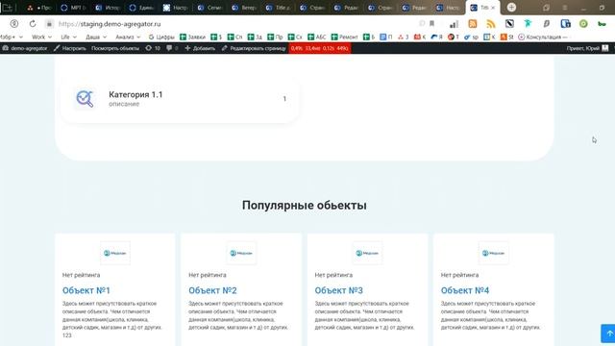Open demo-agregator site menu in admin bar
The image size is (615, 346).
click(25, 48)
